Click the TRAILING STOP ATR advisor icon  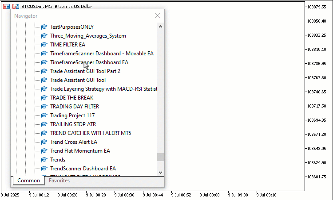coord(44,124)
